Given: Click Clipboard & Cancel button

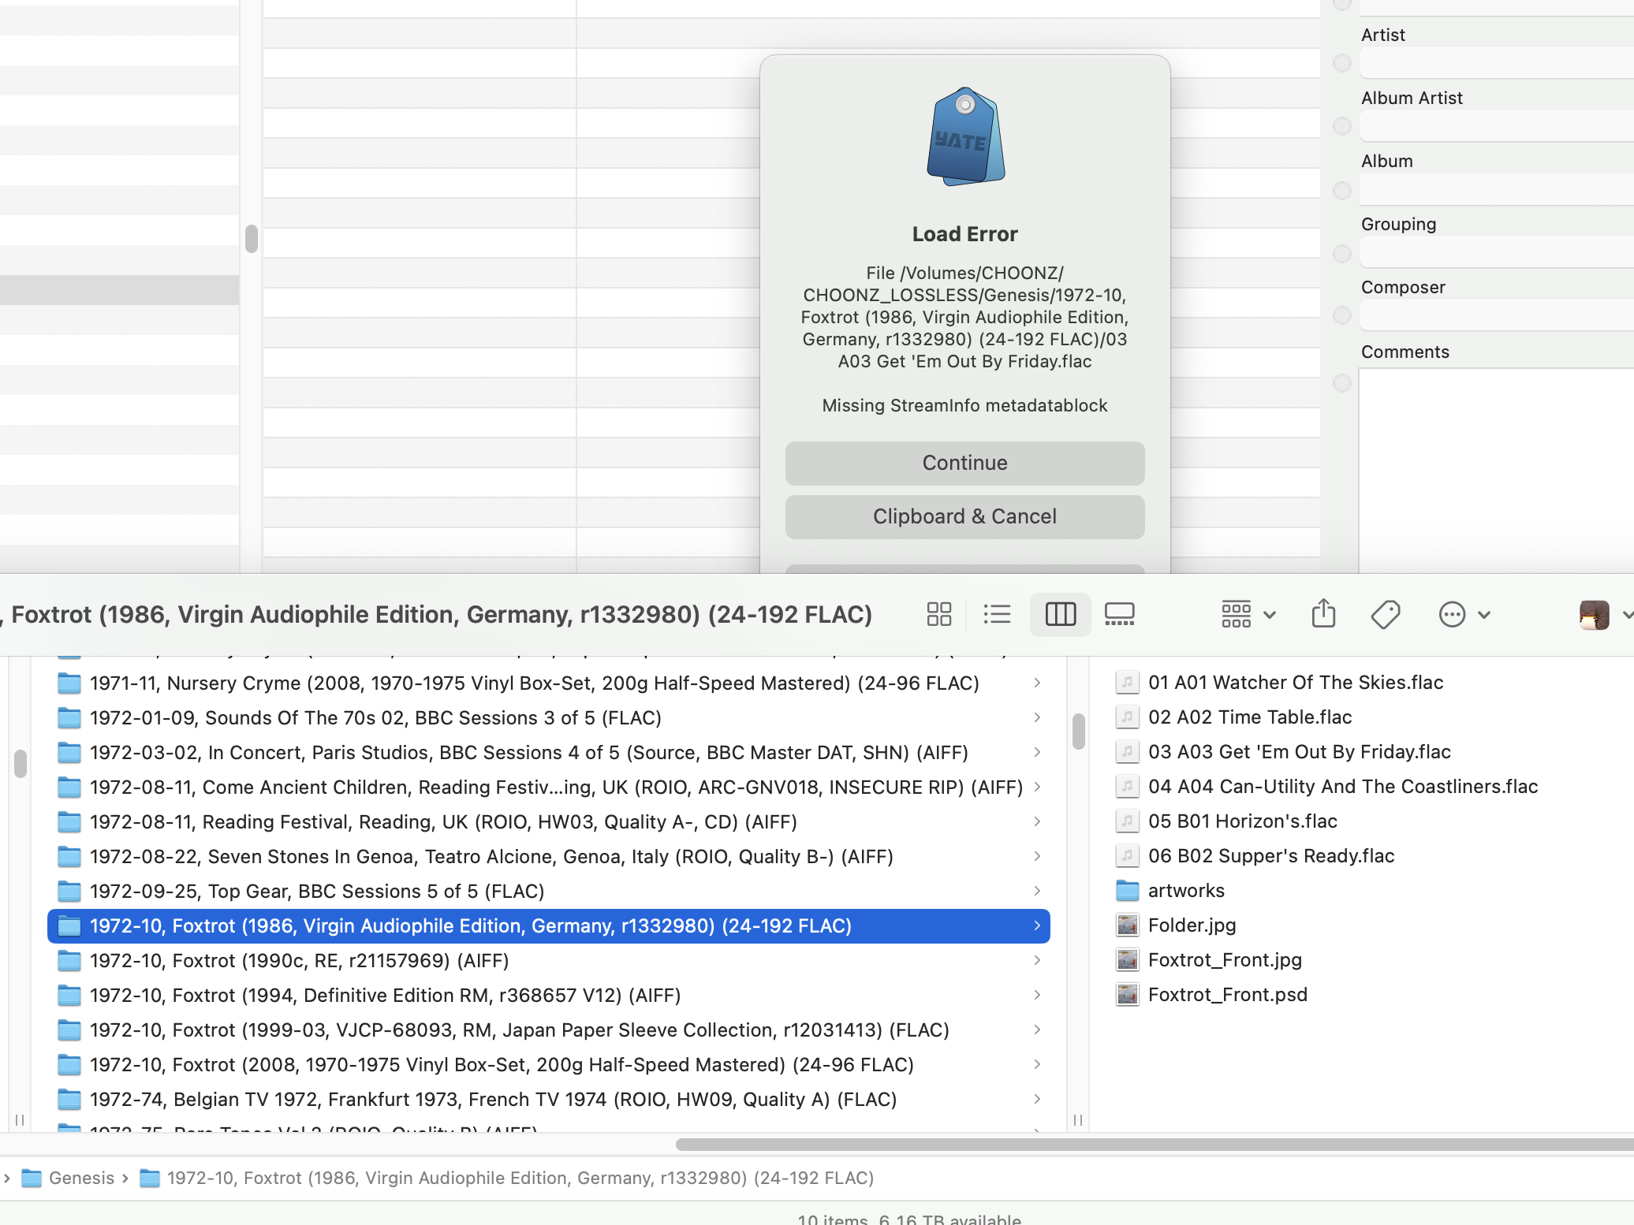Looking at the screenshot, I should (964, 516).
